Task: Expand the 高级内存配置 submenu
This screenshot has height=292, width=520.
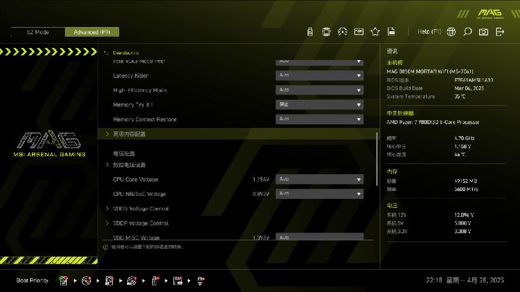Action: pos(239,134)
